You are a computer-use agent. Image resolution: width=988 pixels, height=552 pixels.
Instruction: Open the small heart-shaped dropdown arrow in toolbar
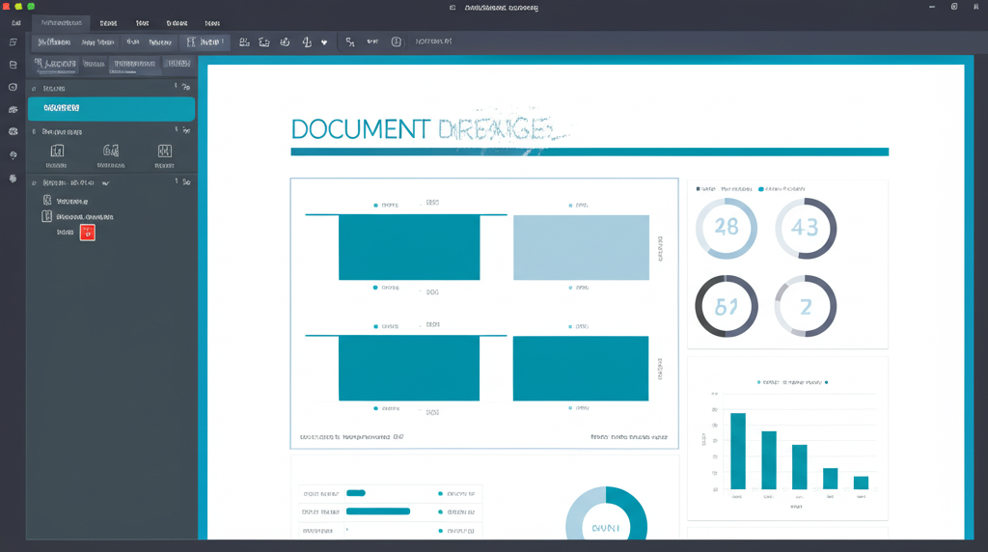pyautogui.click(x=324, y=42)
